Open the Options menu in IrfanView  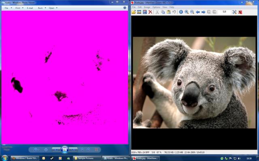156,7
